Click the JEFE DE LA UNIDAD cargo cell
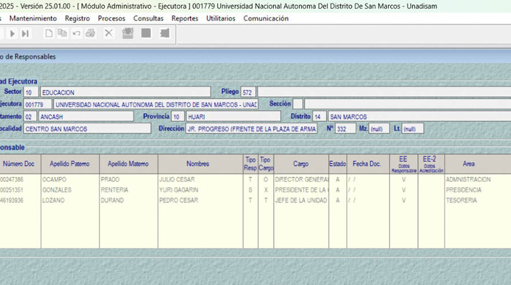Screen dimensions: 511x285 pos(301,200)
